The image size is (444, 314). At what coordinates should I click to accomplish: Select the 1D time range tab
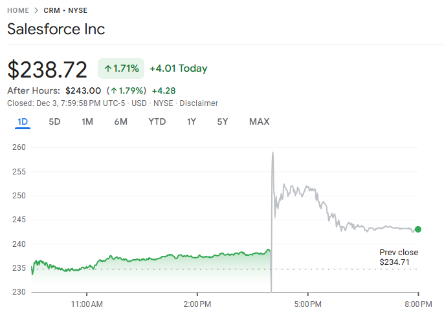coord(23,121)
